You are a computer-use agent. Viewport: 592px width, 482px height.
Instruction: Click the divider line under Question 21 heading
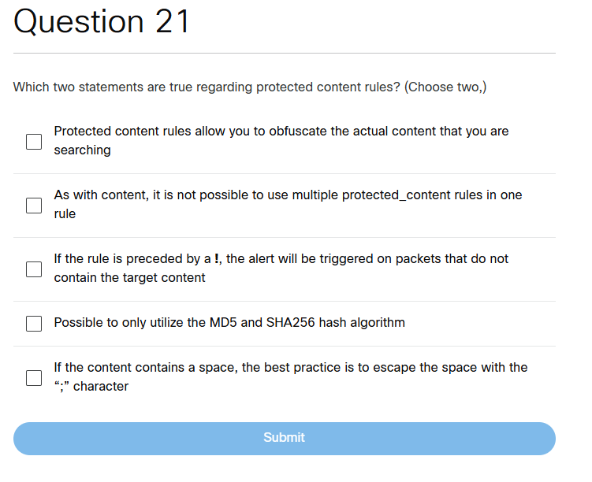pos(284,54)
